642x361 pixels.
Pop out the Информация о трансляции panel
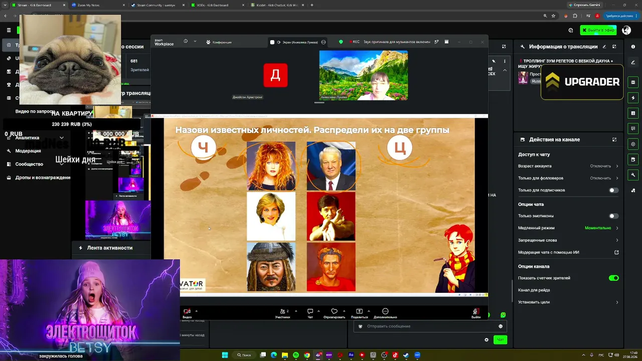(614, 47)
